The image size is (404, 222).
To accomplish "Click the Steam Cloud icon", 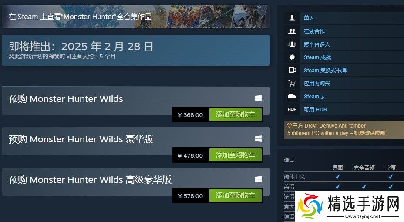I will (x=292, y=96).
